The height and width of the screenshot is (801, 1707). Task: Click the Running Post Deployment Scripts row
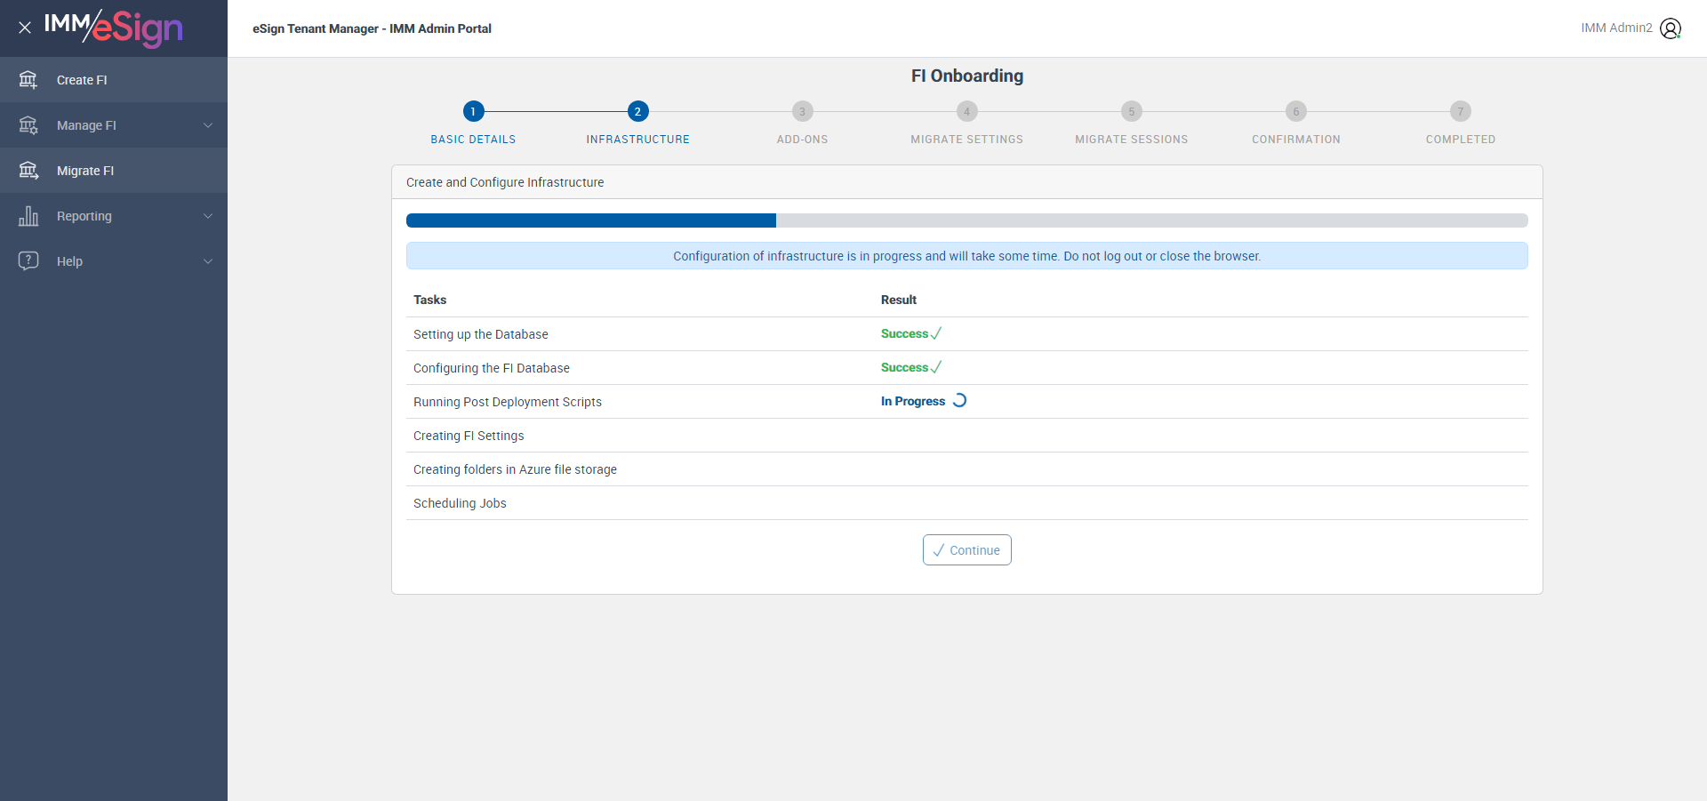point(966,402)
